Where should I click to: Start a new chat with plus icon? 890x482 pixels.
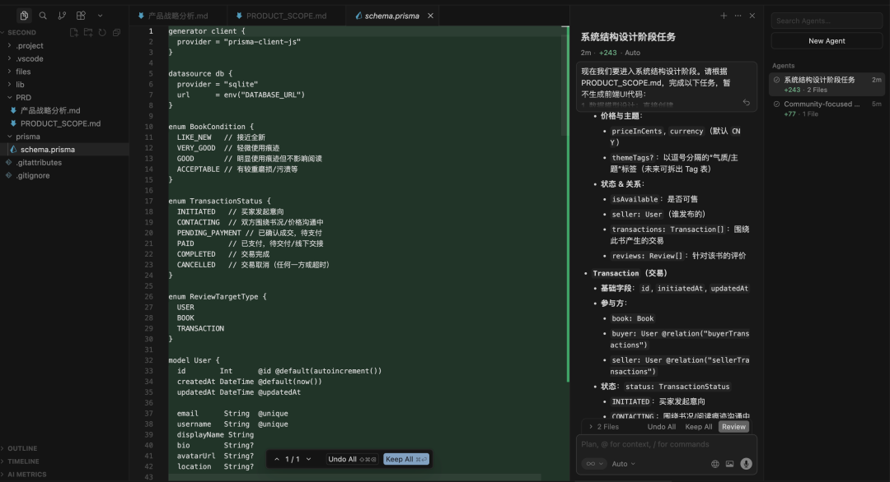pyautogui.click(x=724, y=16)
